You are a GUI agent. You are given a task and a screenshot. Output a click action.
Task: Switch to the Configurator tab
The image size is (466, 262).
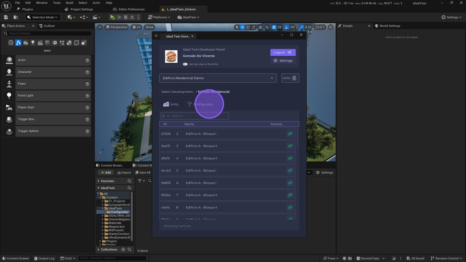tap(200, 104)
